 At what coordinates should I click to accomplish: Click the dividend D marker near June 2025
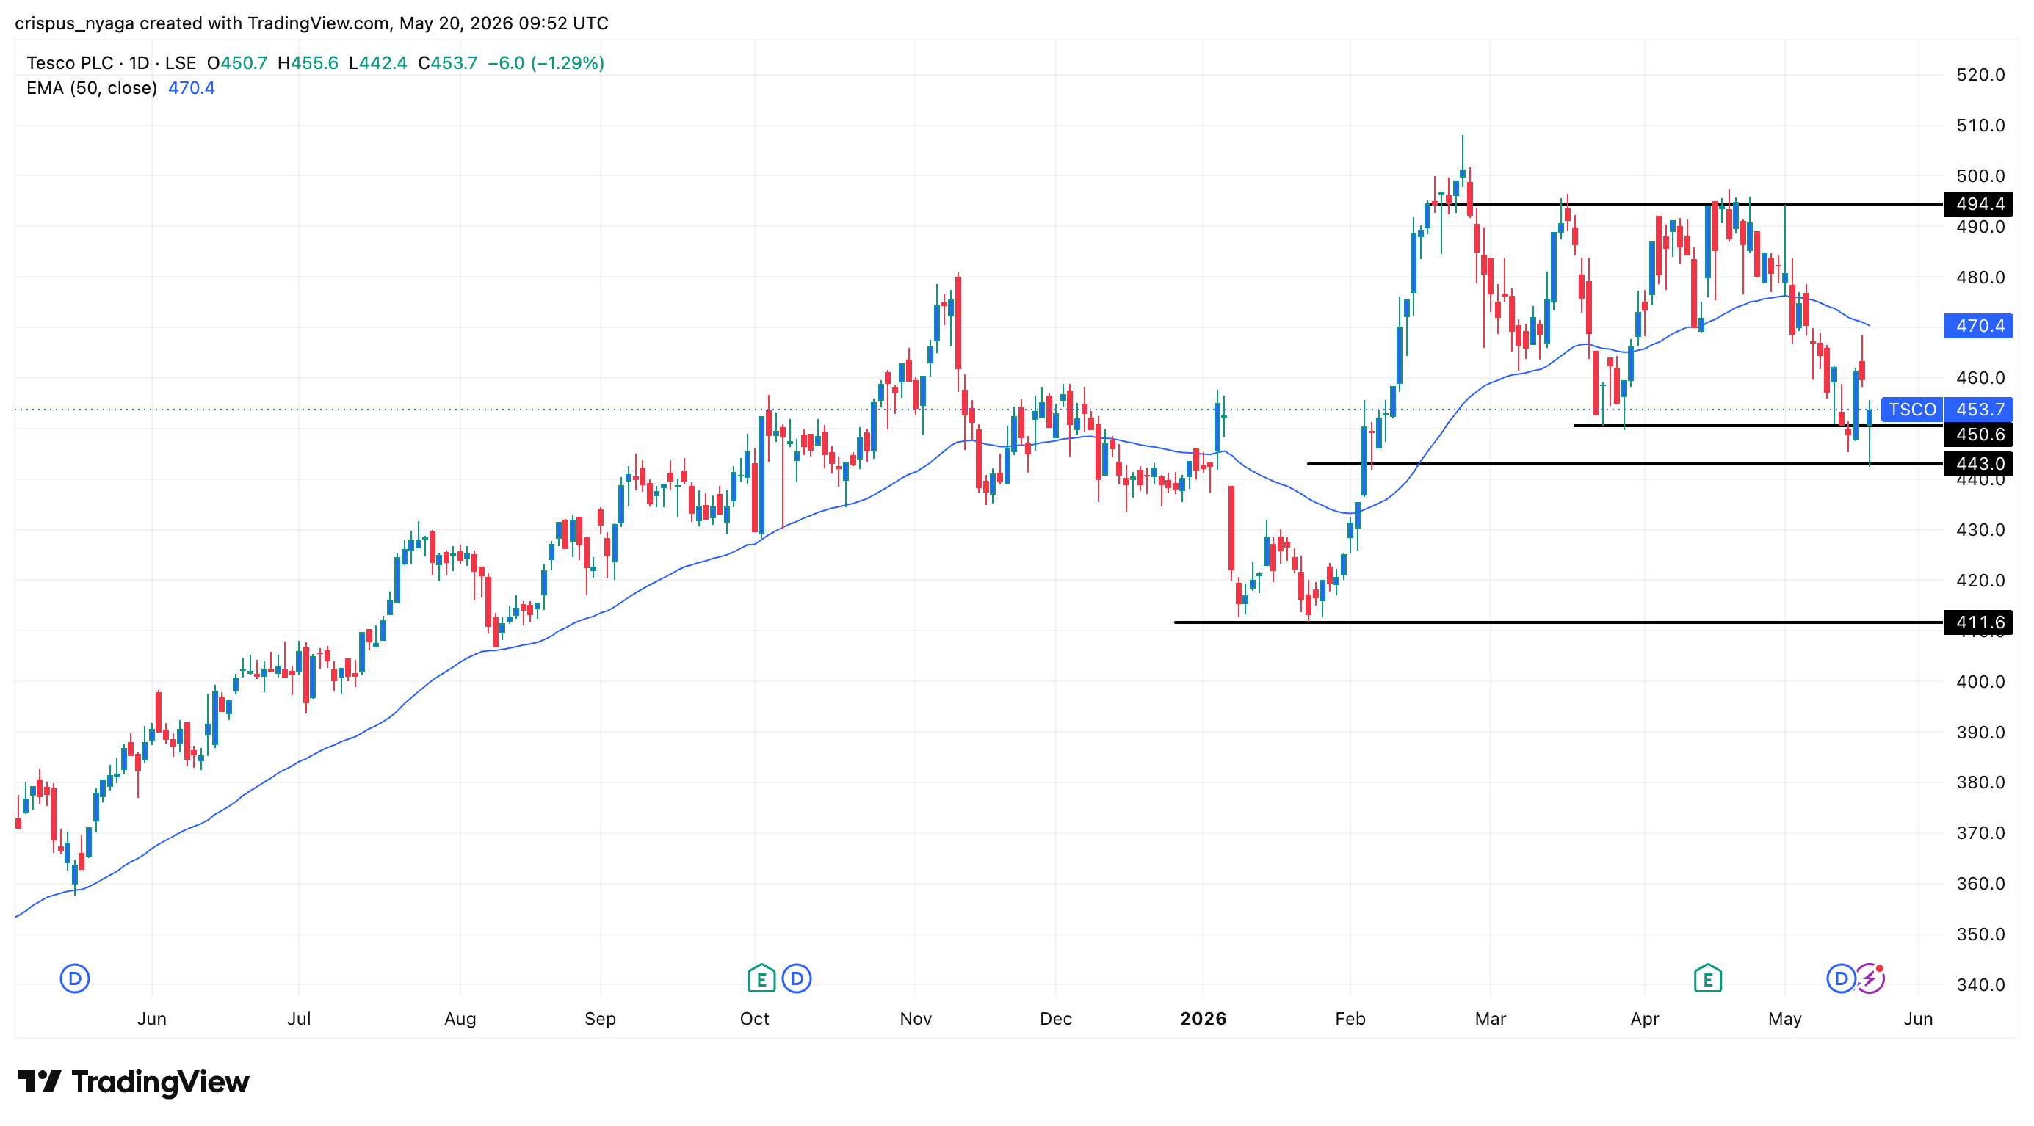[x=75, y=979]
